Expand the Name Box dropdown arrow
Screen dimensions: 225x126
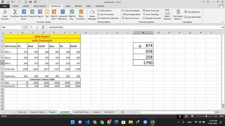[21, 27]
